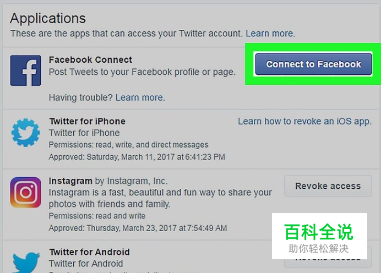Screen dimensions: 381x273
Task: Open Learn more link under Applications heading
Action: coord(270,33)
